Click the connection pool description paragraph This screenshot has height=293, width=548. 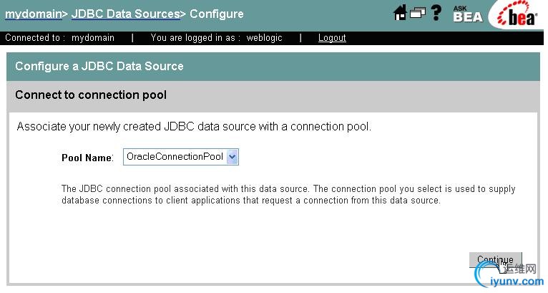(x=288, y=195)
